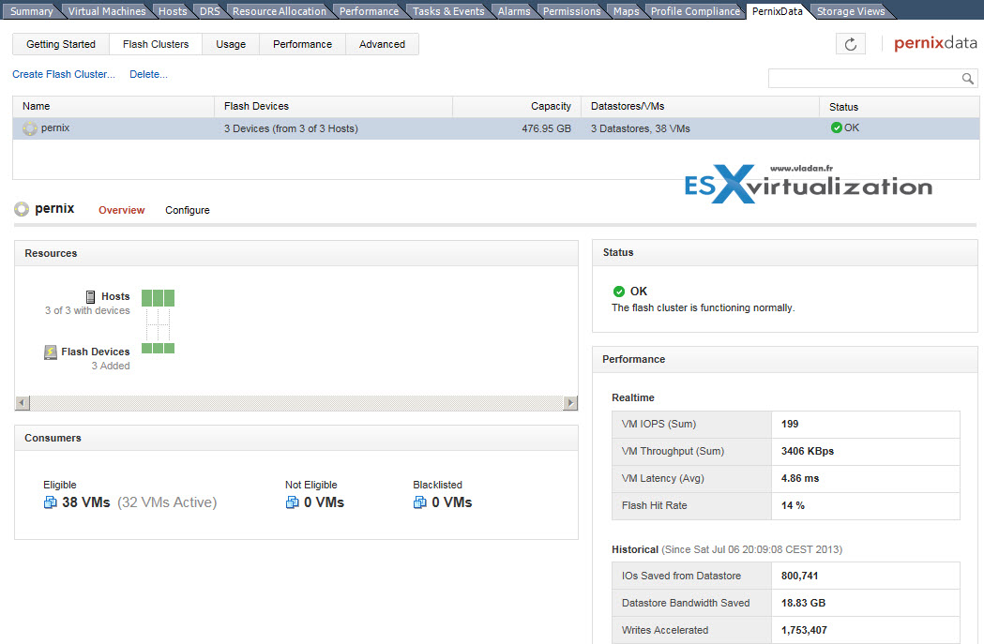
Task: Click the refresh icon button
Action: coord(851,44)
